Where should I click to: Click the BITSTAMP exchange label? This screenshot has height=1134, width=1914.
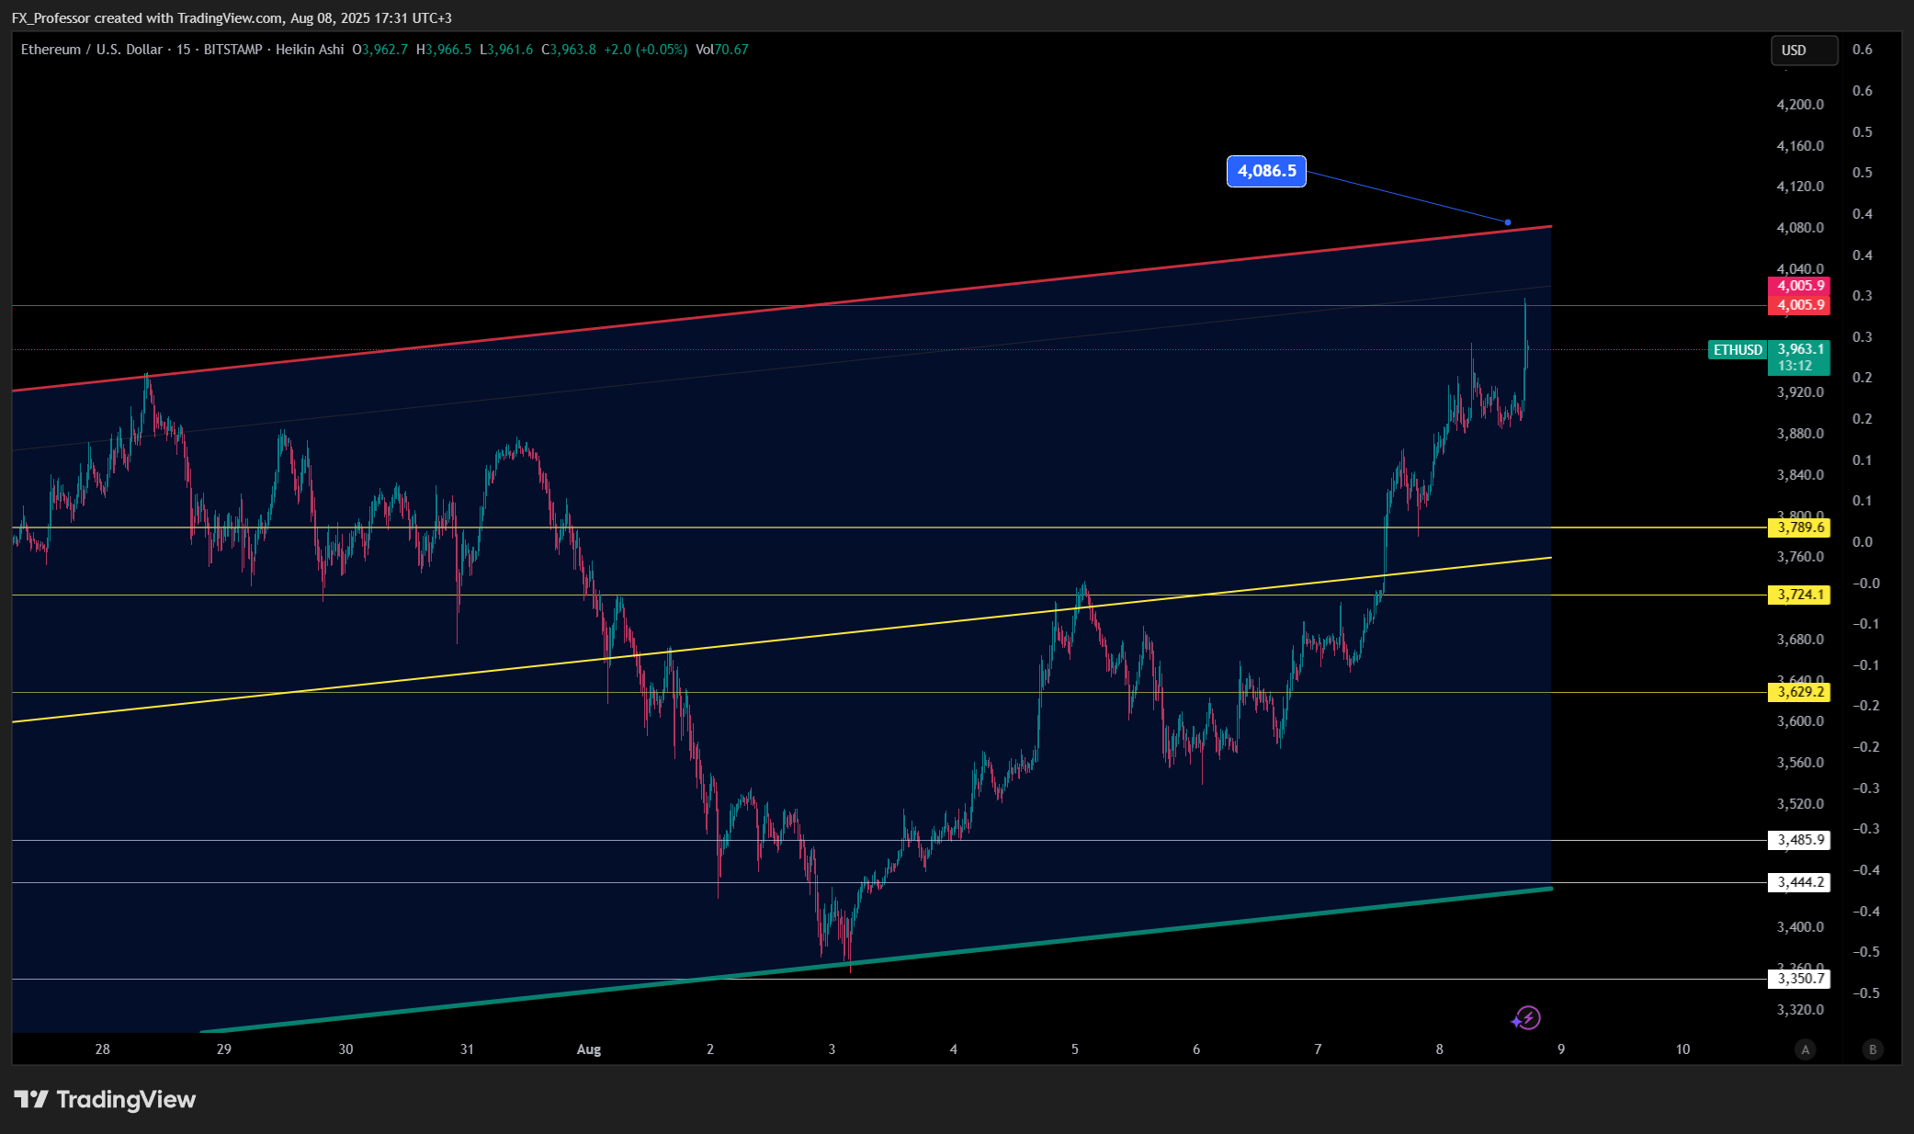point(232,50)
